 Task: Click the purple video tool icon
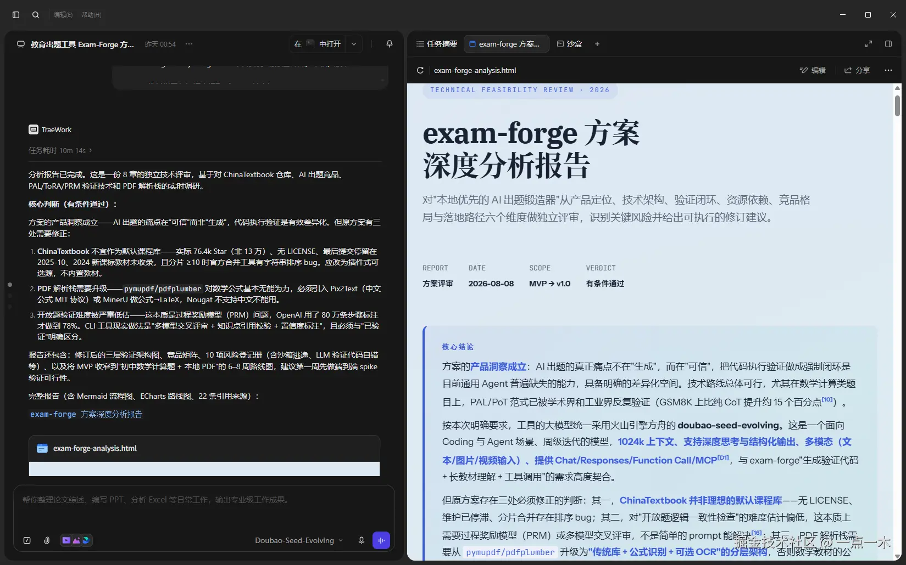pos(66,540)
